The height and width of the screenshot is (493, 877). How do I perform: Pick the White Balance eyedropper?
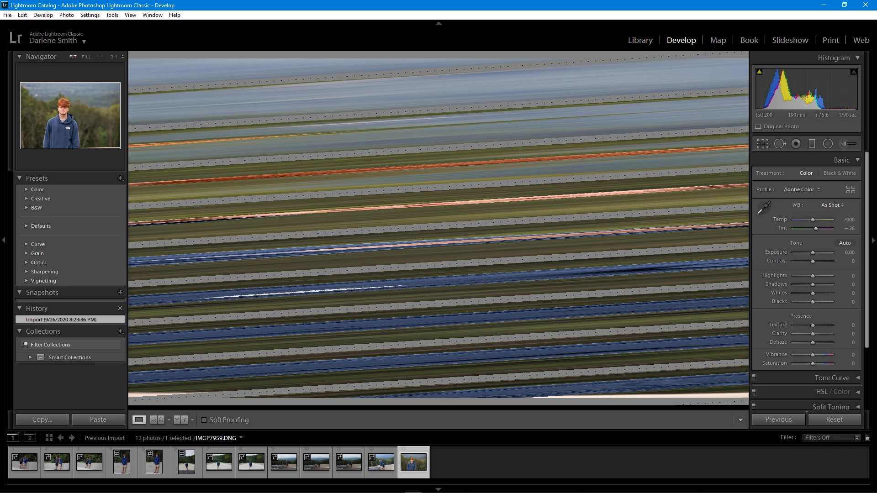[x=763, y=208]
